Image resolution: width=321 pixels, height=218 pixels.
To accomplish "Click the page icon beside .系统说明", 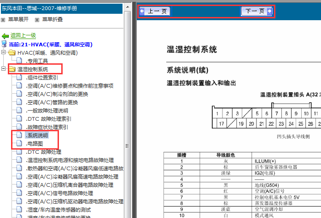I will pyautogui.click(x=19, y=135).
